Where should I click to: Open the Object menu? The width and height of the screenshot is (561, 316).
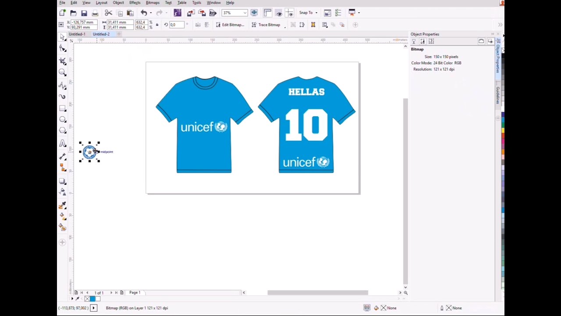pos(118,3)
